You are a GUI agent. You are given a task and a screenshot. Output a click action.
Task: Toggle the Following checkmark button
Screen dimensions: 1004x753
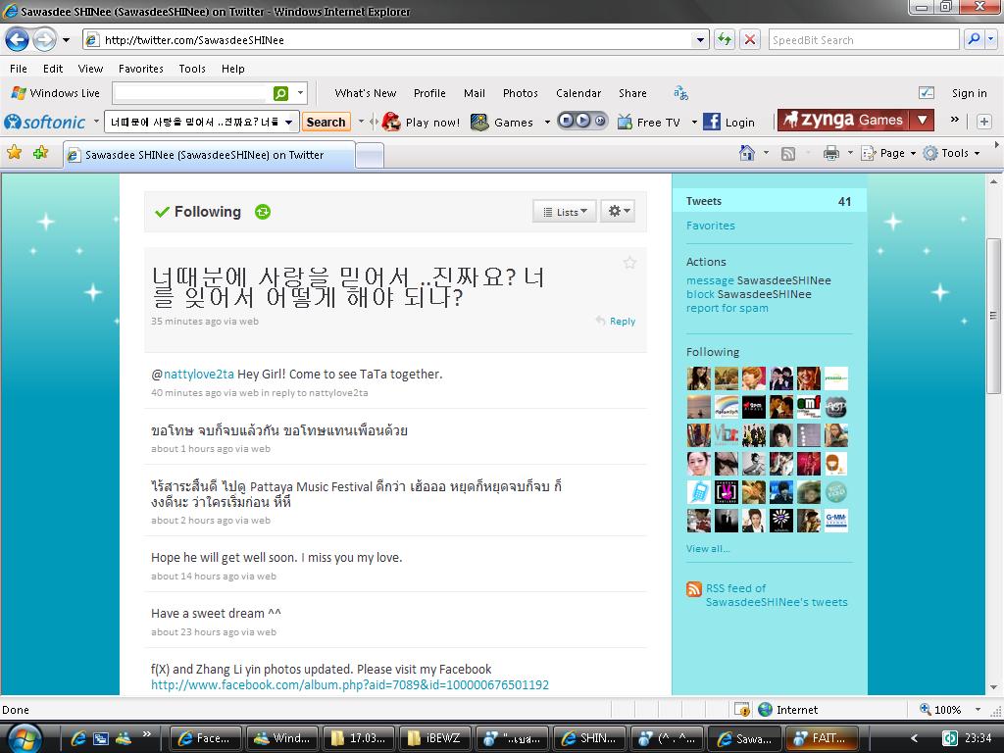click(198, 212)
